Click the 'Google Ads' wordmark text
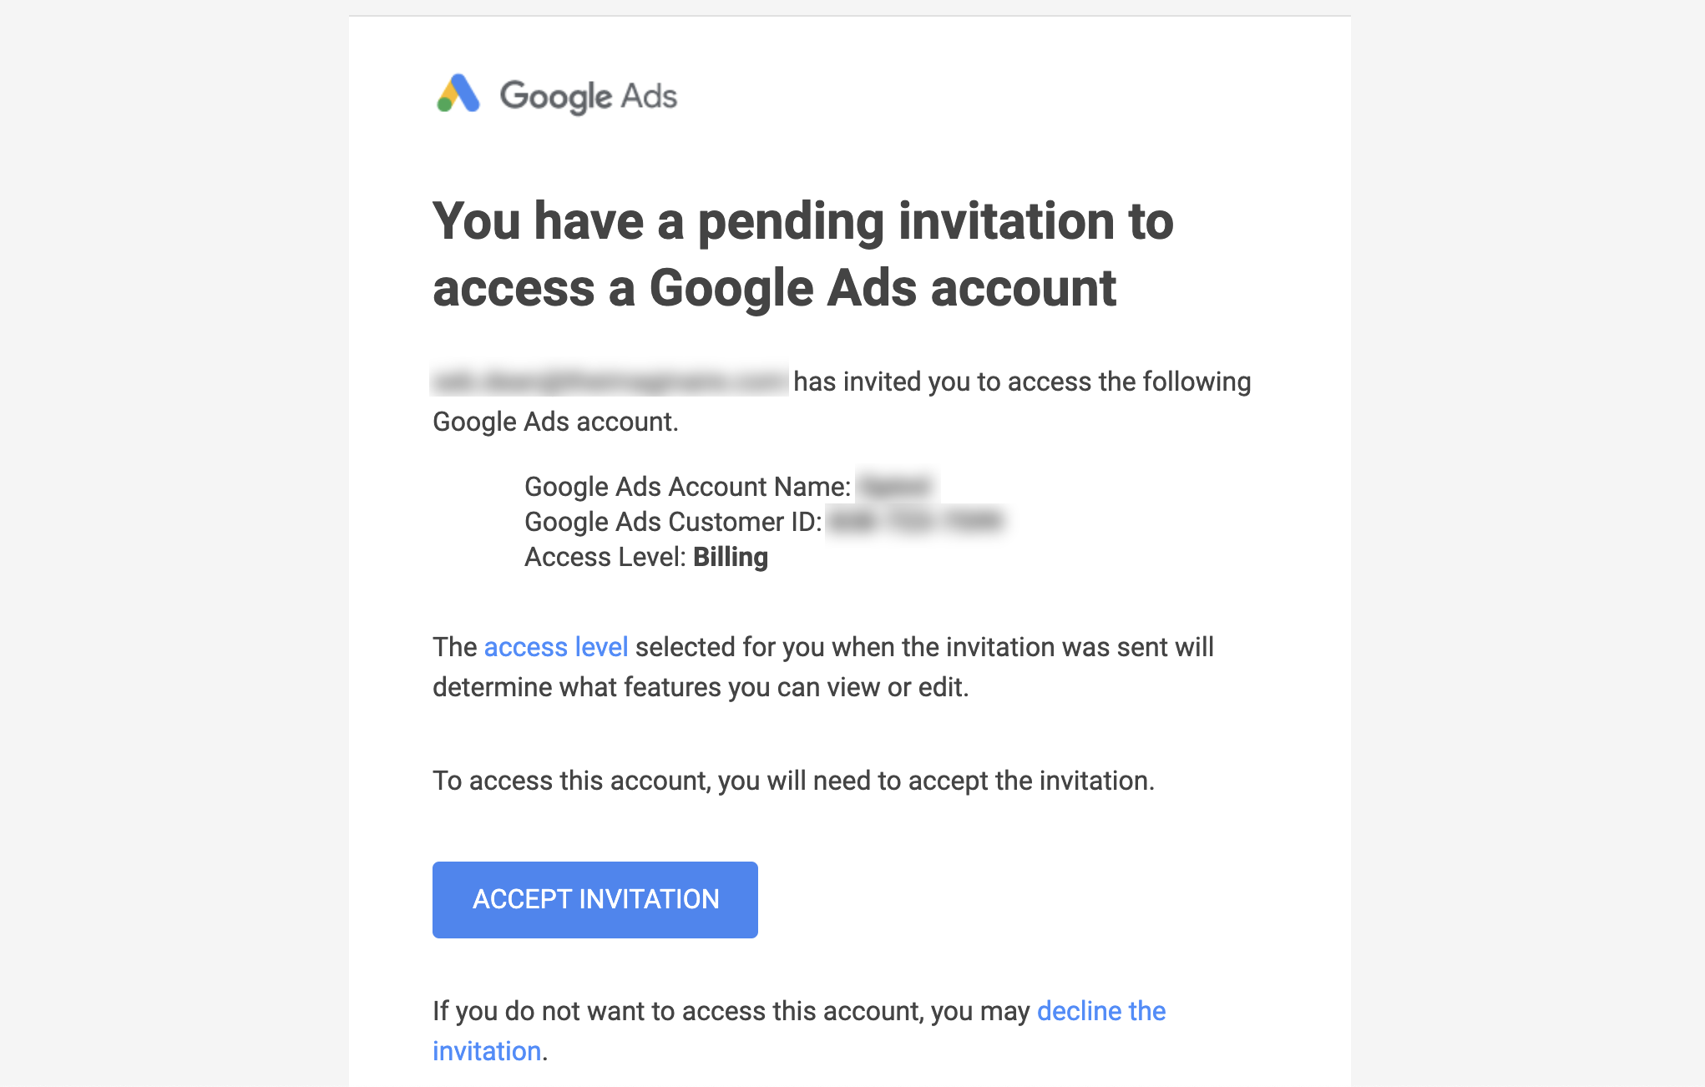 (x=588, y=95)
